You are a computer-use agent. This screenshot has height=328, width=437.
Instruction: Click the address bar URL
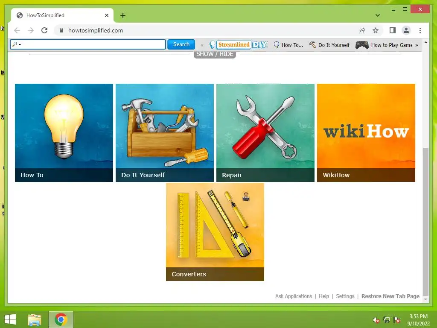(96, 30)
